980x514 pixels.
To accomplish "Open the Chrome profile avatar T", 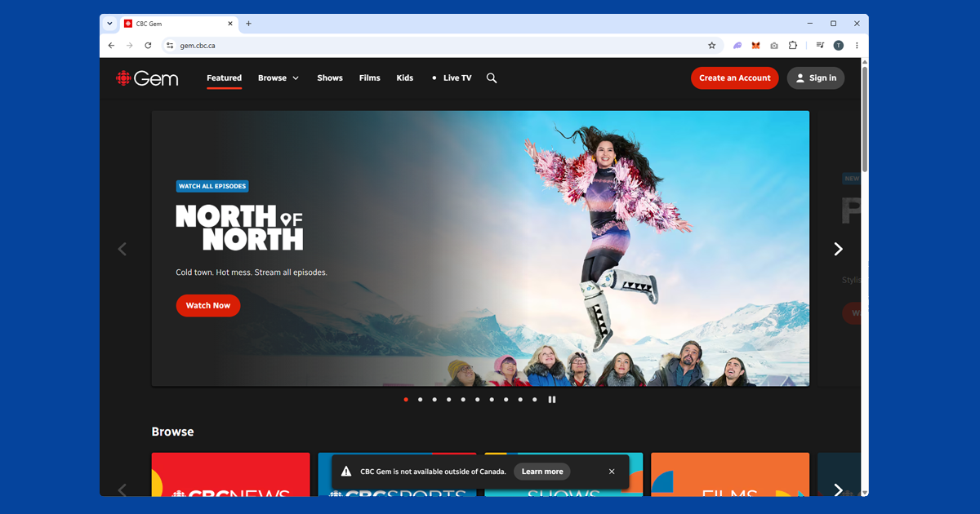I will [838, 46].
